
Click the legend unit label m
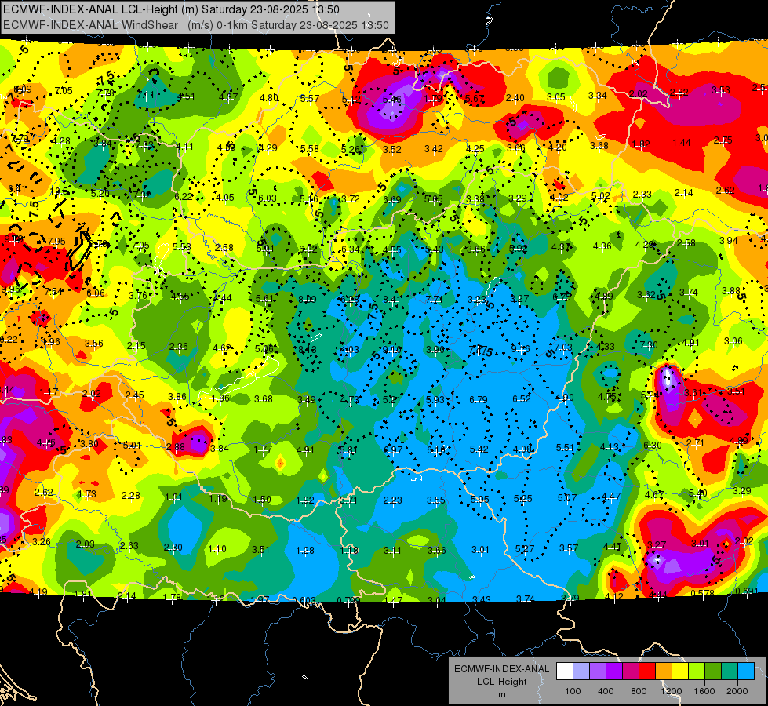[501, 694]
